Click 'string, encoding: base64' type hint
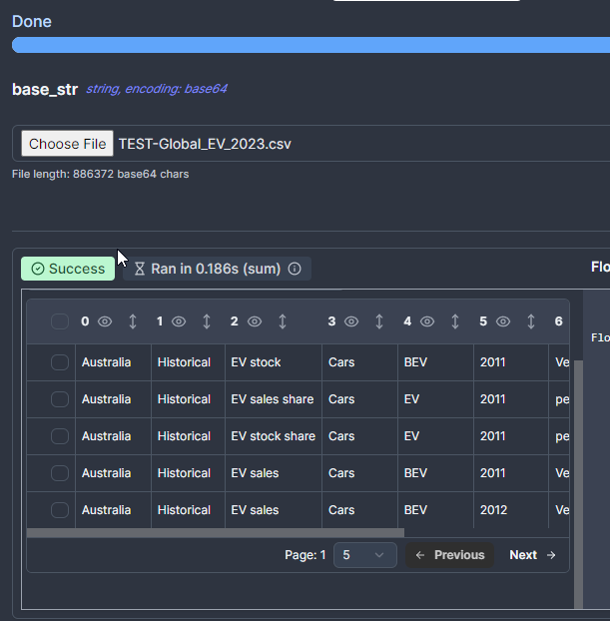Viewport: 610px width, 621px height. [x=157, y=89]
